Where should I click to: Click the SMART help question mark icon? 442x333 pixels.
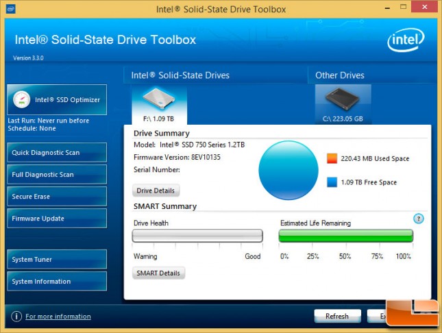pos(419,219)
